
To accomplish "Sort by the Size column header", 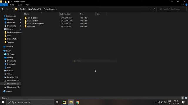I will coord(98,14).
